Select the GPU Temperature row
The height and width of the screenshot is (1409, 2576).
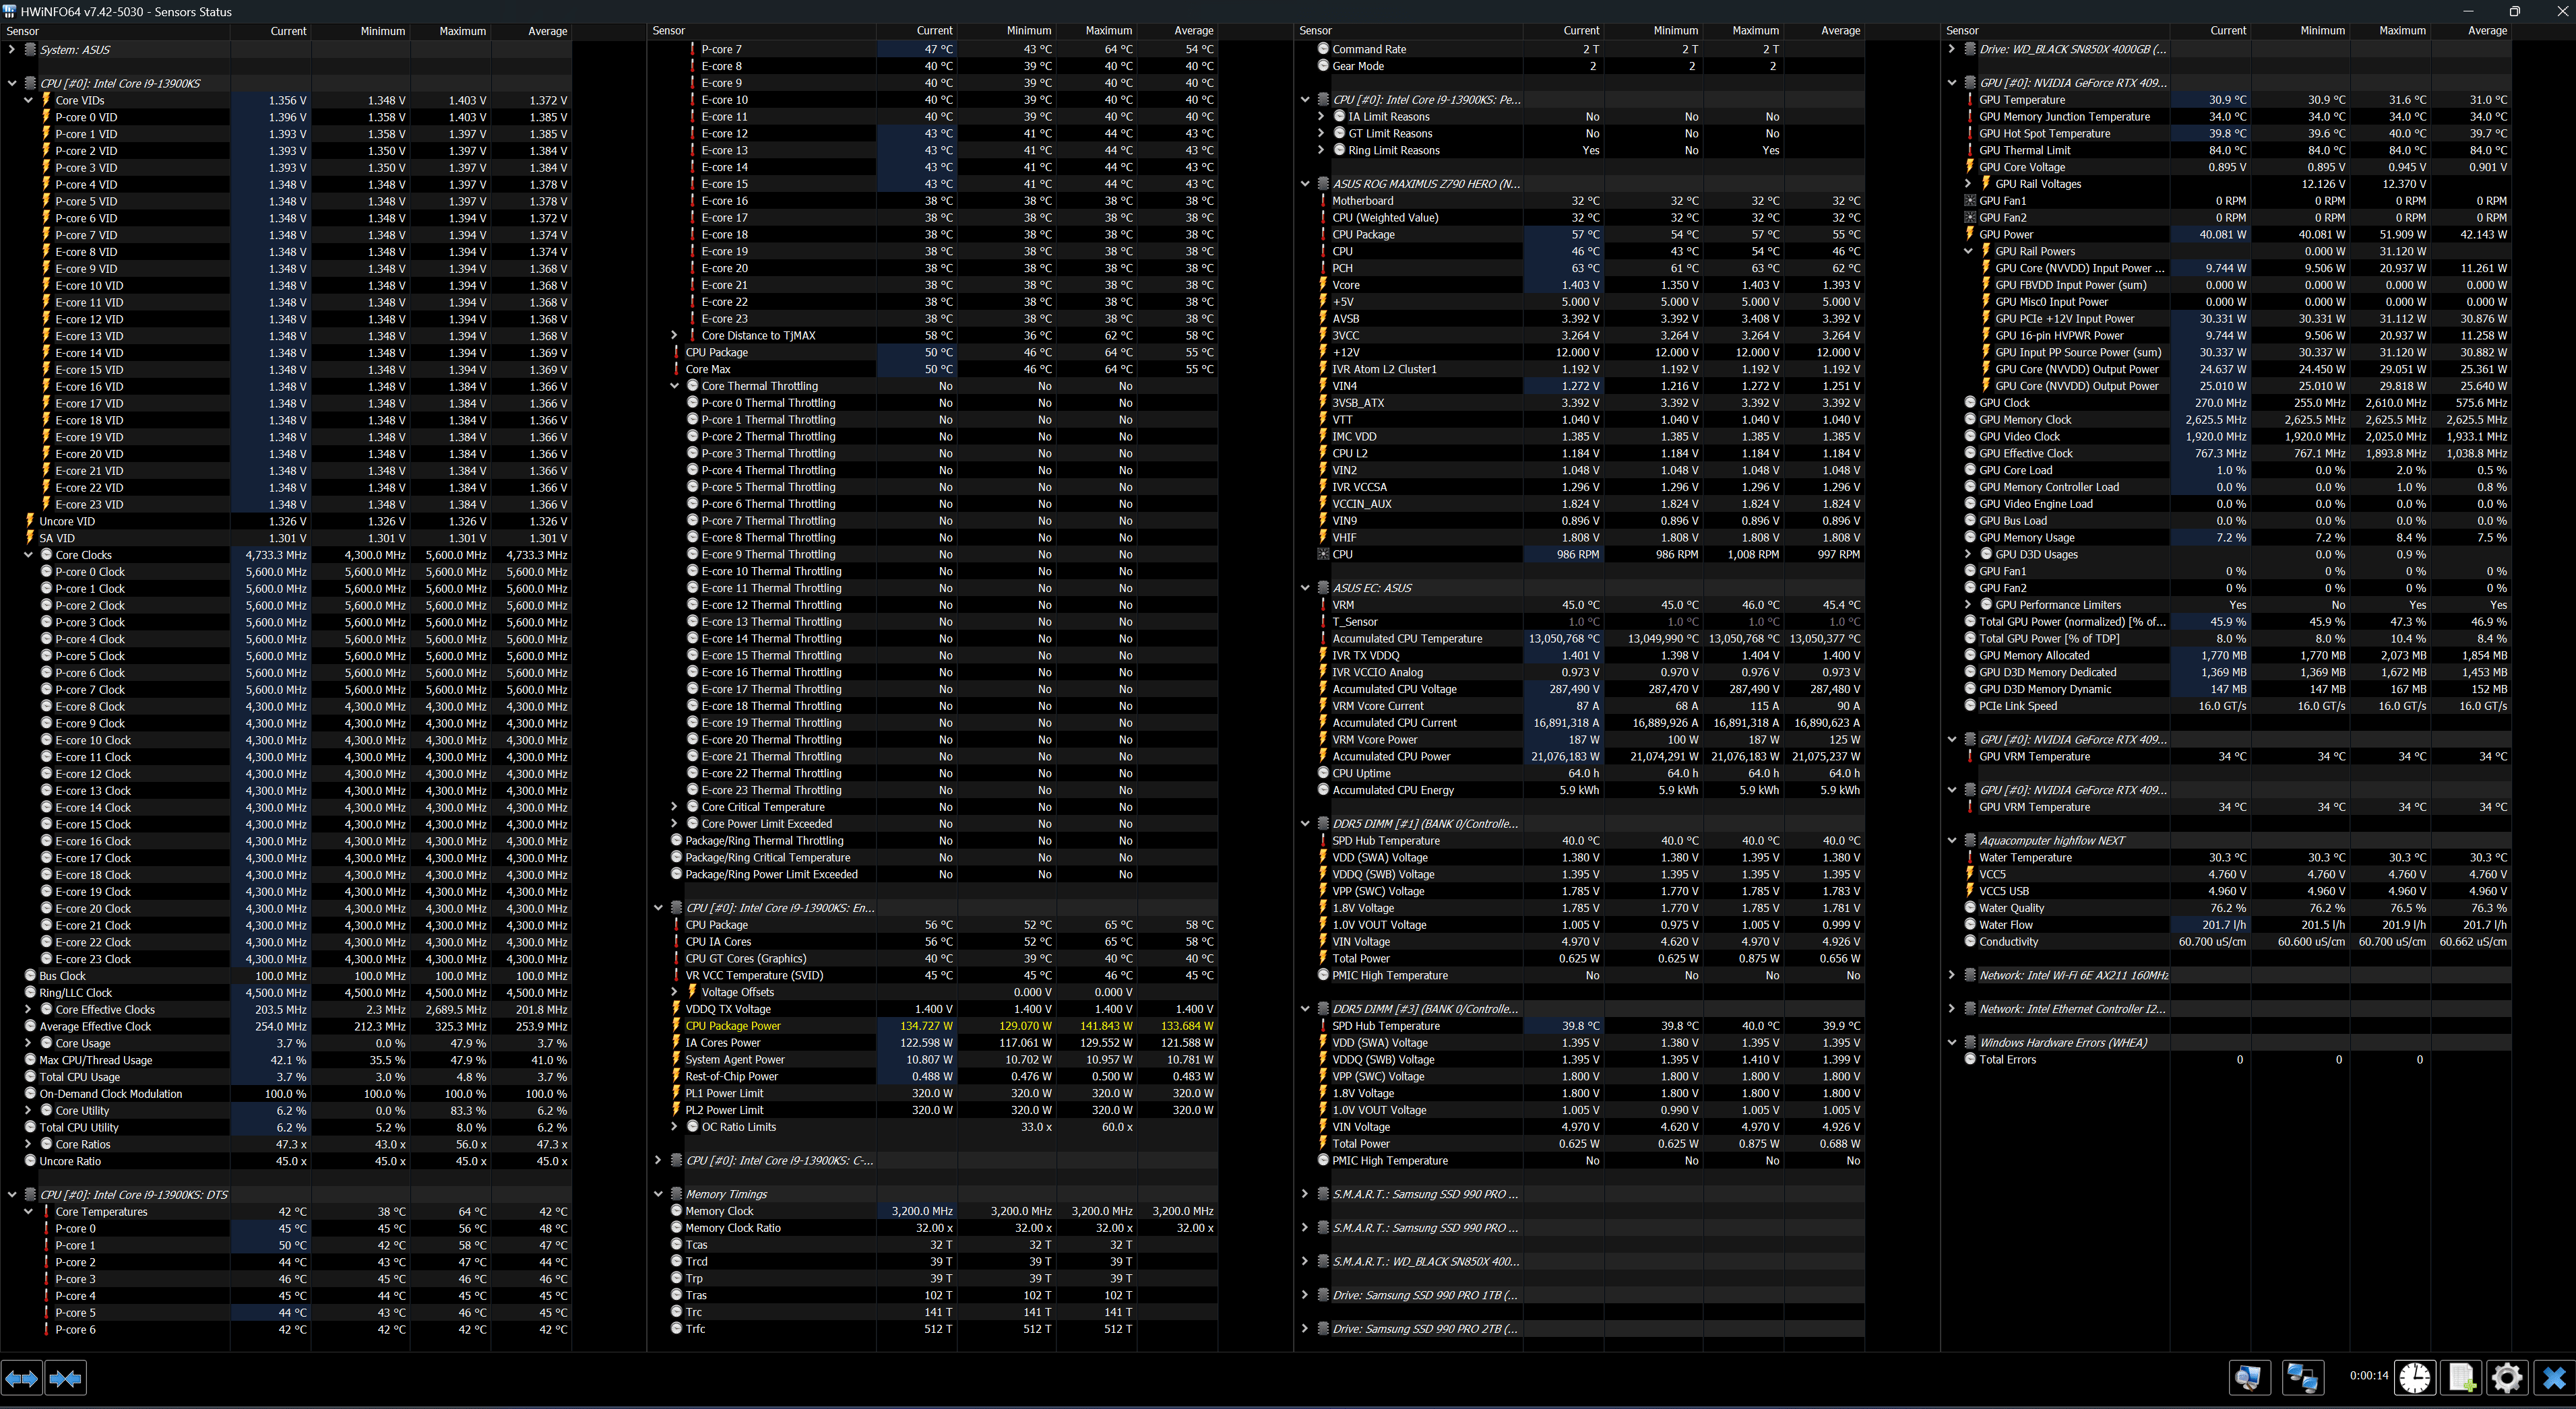[x=2021, y=100]
